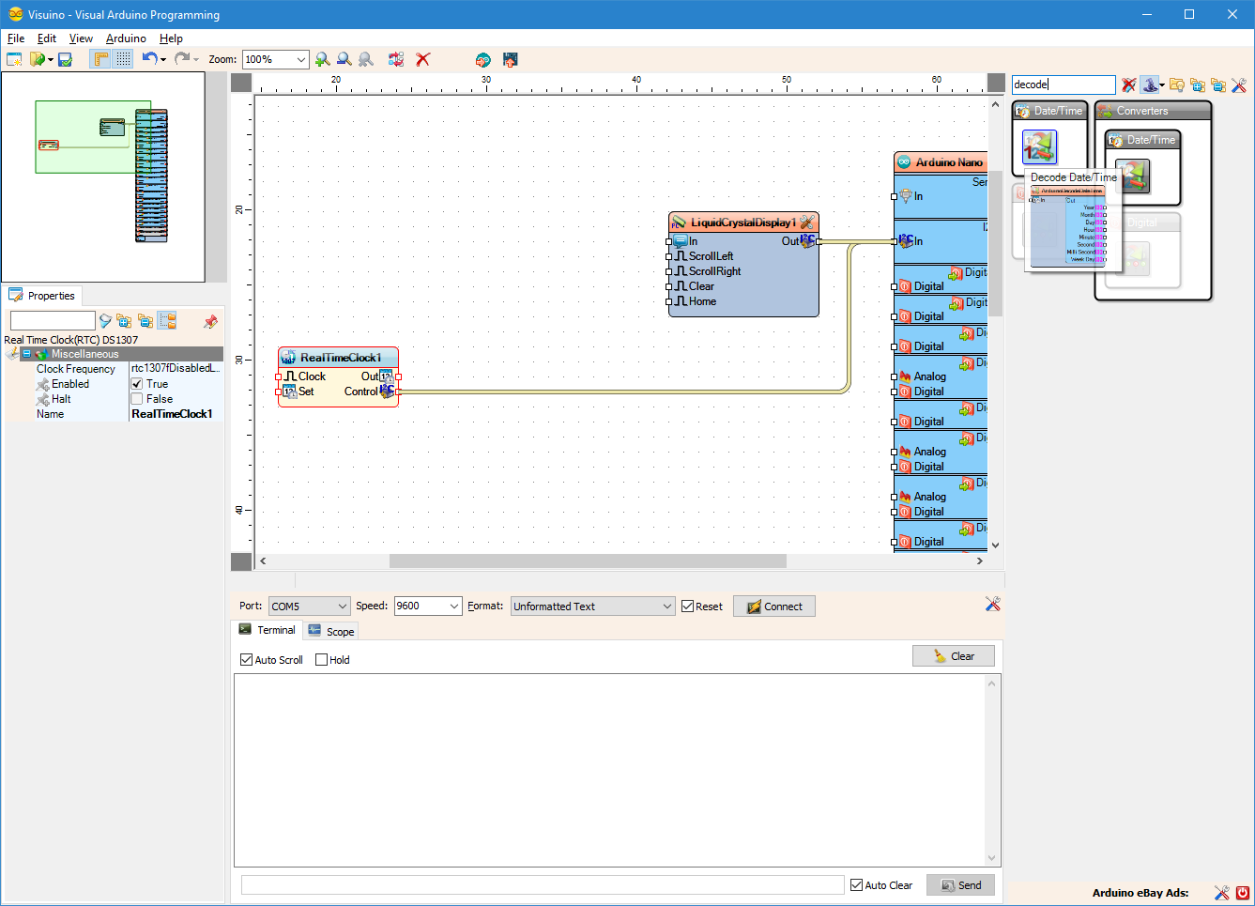The image size is (1255, 906).
Task: Click the Converters category header
Action: (1153, 111)
